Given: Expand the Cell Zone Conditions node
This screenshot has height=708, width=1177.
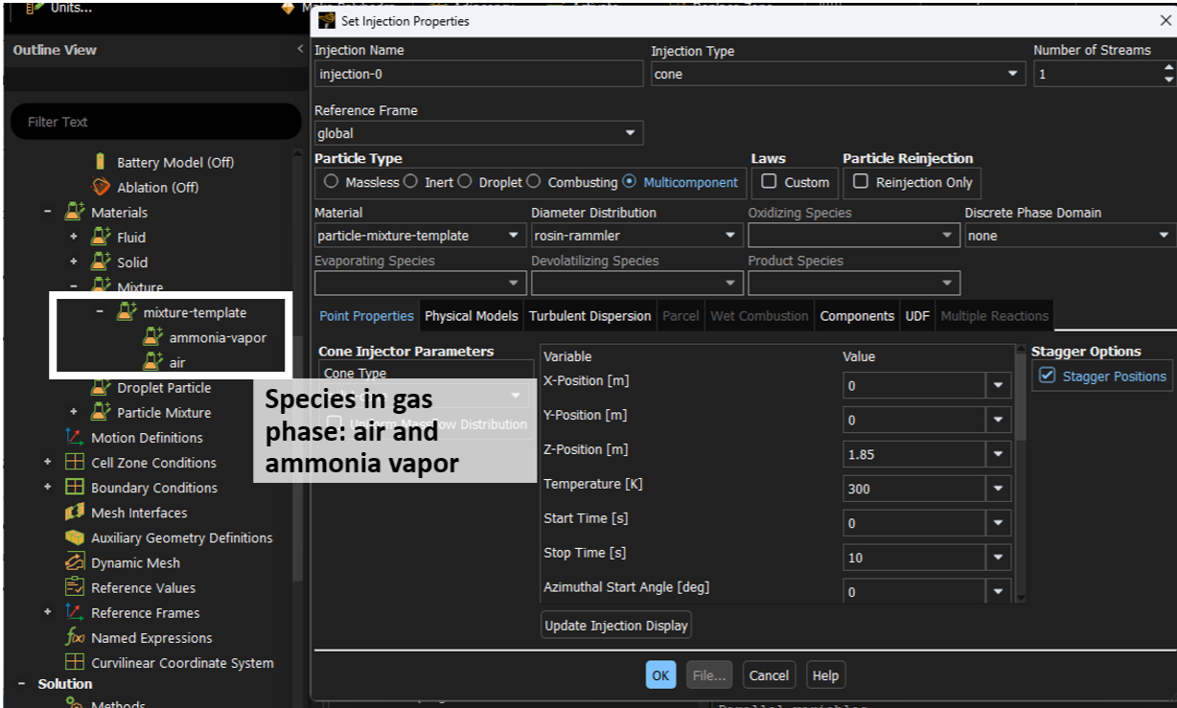Looking at the screenshot, I should tap(48, 462).
